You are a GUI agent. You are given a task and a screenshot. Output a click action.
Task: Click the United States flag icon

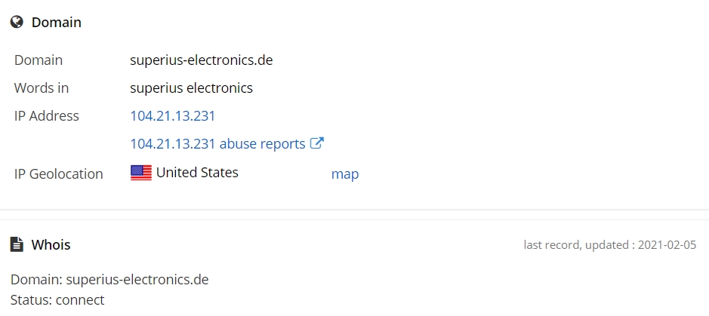coord(141,173)
